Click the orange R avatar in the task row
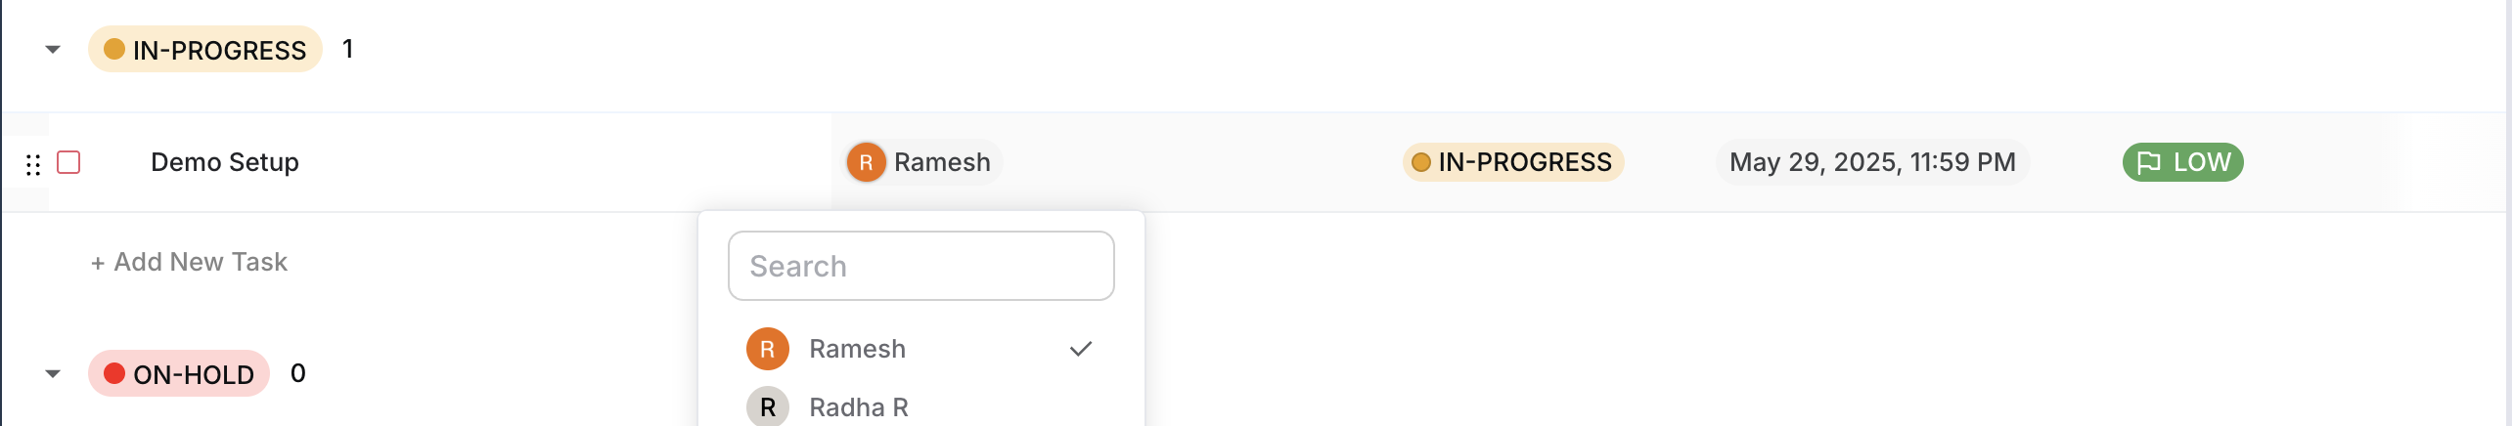The width and height of the screenshot is (2512, 426). [866, 162]
